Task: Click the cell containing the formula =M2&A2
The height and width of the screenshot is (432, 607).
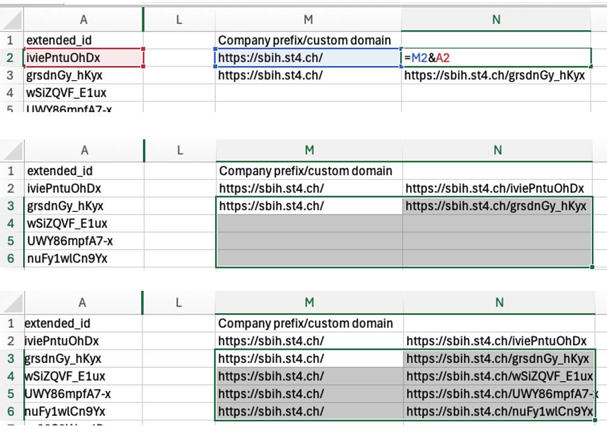Action: [496, 58]
